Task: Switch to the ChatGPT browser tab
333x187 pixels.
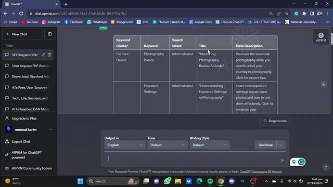Action: pyautogui.click(x=31, y=4)
